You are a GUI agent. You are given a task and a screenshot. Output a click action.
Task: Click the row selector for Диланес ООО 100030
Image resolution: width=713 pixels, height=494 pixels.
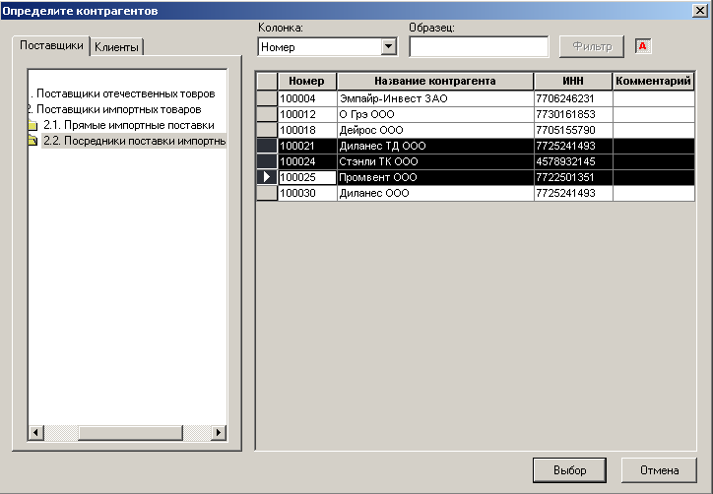(267, 193)
